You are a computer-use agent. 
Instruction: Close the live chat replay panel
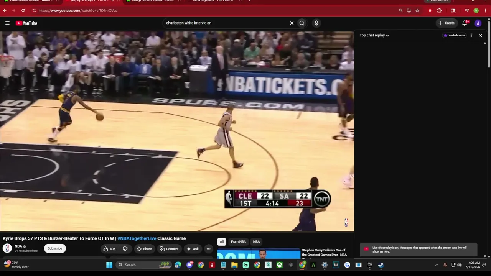[x=480, y=35]
